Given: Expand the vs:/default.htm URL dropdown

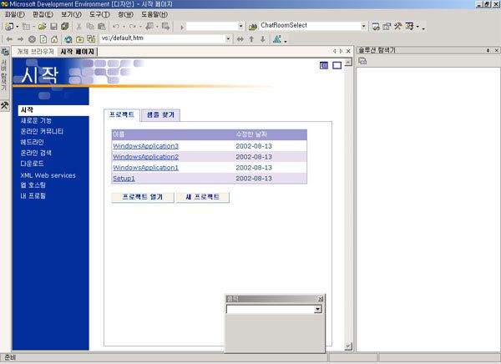Looking at the screenshot, I should tap(228, 39).
